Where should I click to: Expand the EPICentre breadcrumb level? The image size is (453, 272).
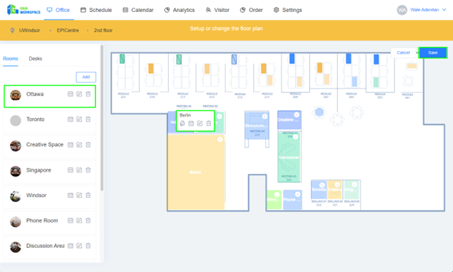[68, 30]
